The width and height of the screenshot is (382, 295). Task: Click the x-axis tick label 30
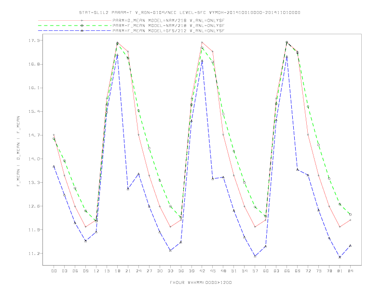click(x=160, y=271)
